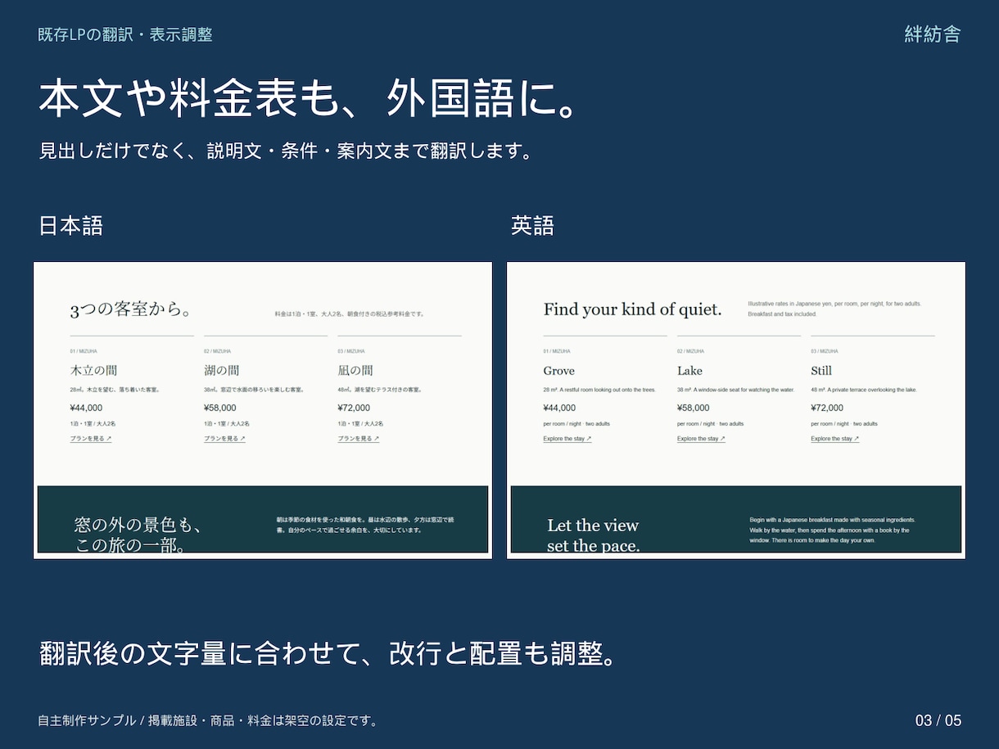
Task: Click the 3つの客室から。 heading in the Japanese page
Action: tap(131, 309)
